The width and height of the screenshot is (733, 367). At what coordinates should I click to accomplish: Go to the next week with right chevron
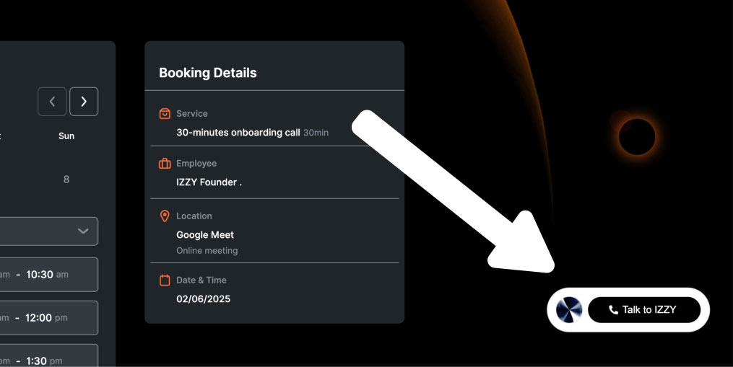coord(84,102)
